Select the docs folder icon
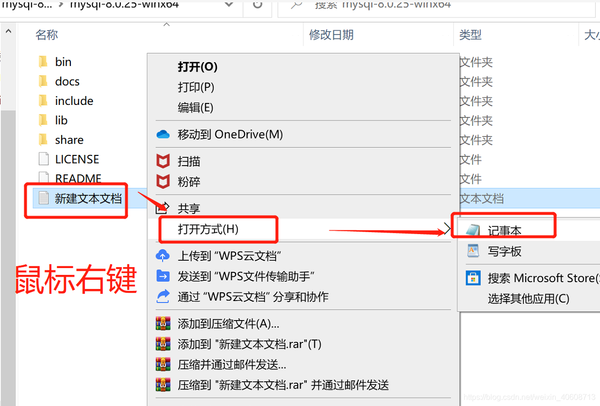600x406 pixels. (x=43, y=81)
